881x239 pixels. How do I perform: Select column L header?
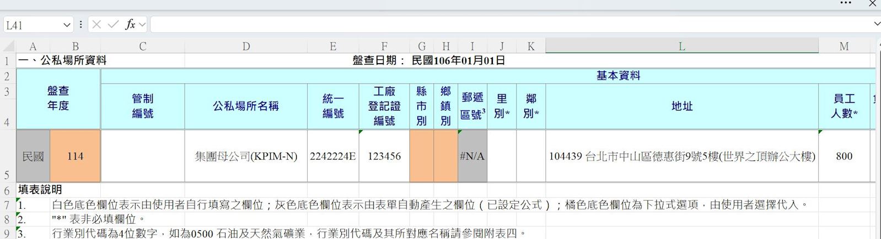(681, 47)
